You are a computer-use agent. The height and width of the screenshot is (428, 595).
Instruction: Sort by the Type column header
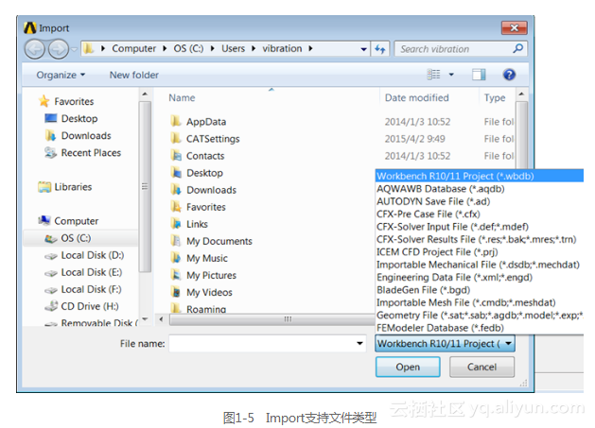tap(495, 98)
